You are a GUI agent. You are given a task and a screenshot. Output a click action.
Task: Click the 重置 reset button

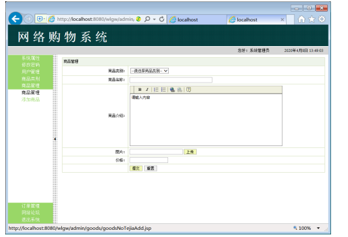coord(151,168)
